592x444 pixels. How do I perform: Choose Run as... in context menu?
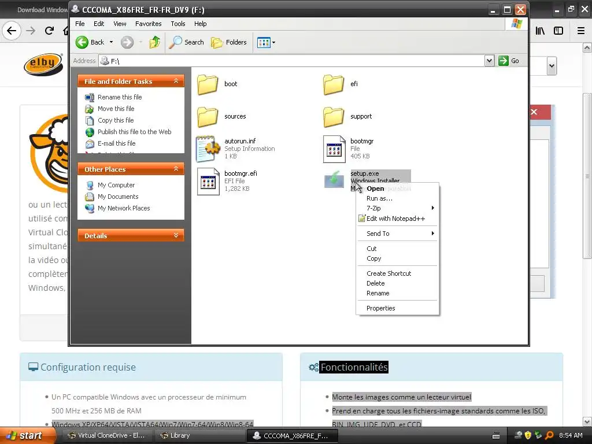pos(398,198)
